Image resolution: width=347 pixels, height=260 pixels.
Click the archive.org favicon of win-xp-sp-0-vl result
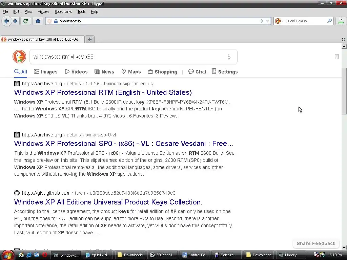17,135
